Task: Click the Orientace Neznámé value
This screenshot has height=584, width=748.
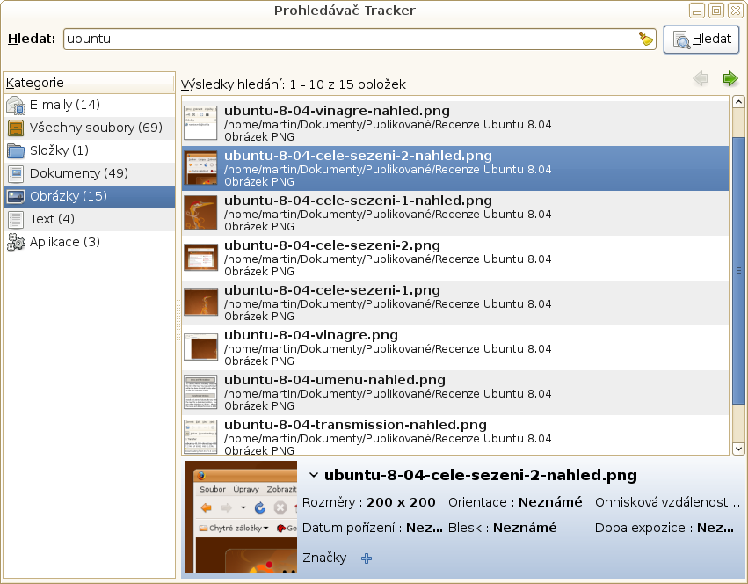Action: tap(550, 502)
